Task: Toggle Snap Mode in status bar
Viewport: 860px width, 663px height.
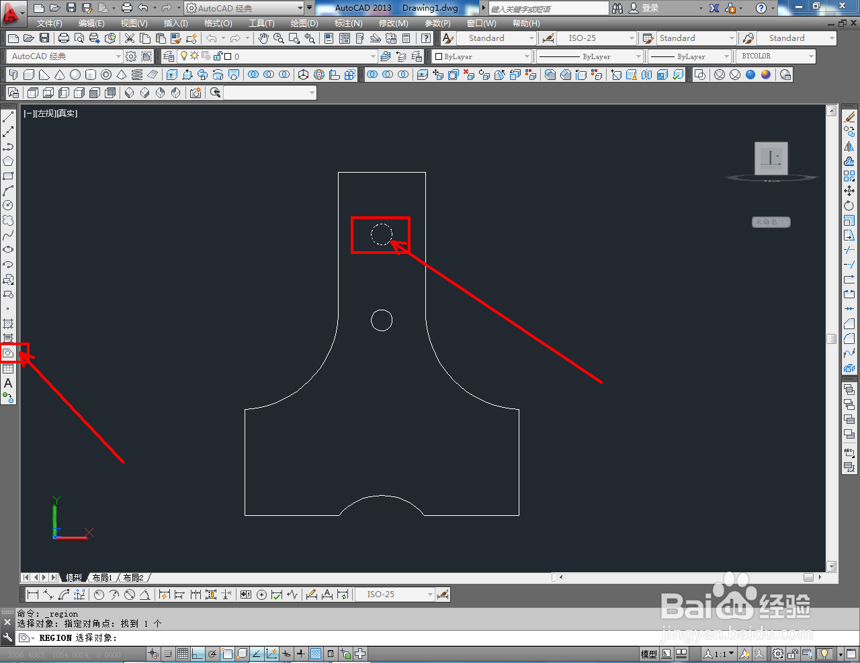Action: coord(168,654)
